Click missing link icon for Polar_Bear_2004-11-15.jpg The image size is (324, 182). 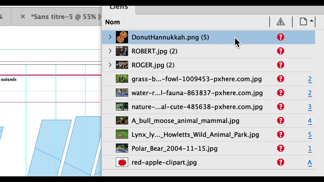[280, 148]
